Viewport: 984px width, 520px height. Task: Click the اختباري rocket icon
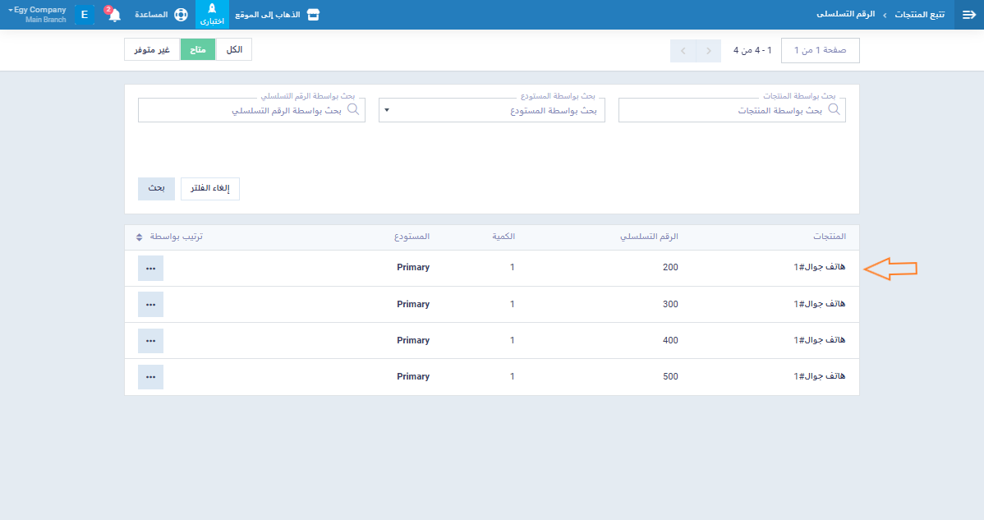pyautogui.click(x=212, y=10)
